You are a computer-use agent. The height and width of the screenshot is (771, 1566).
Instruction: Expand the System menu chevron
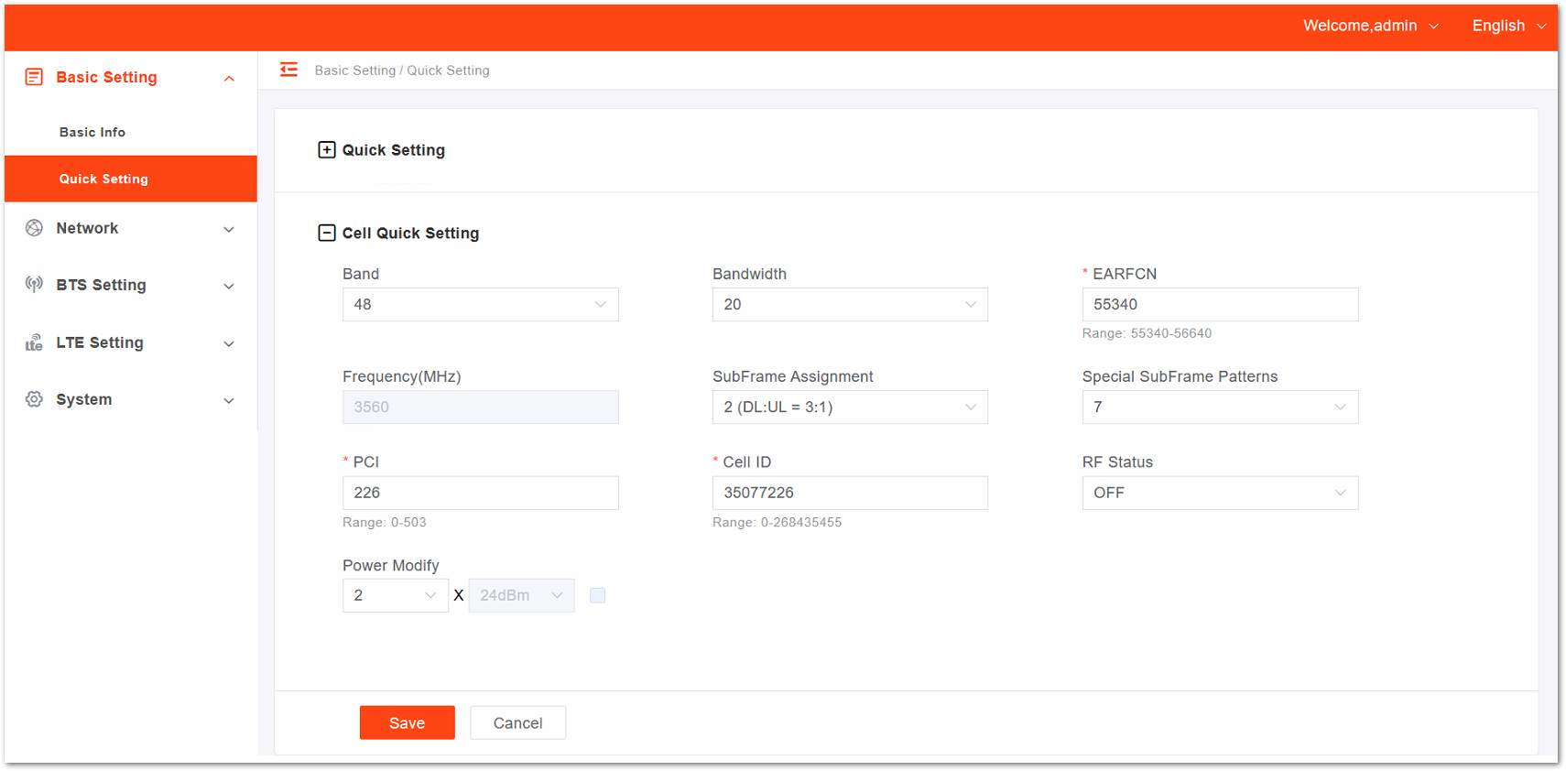pos(229,400)
